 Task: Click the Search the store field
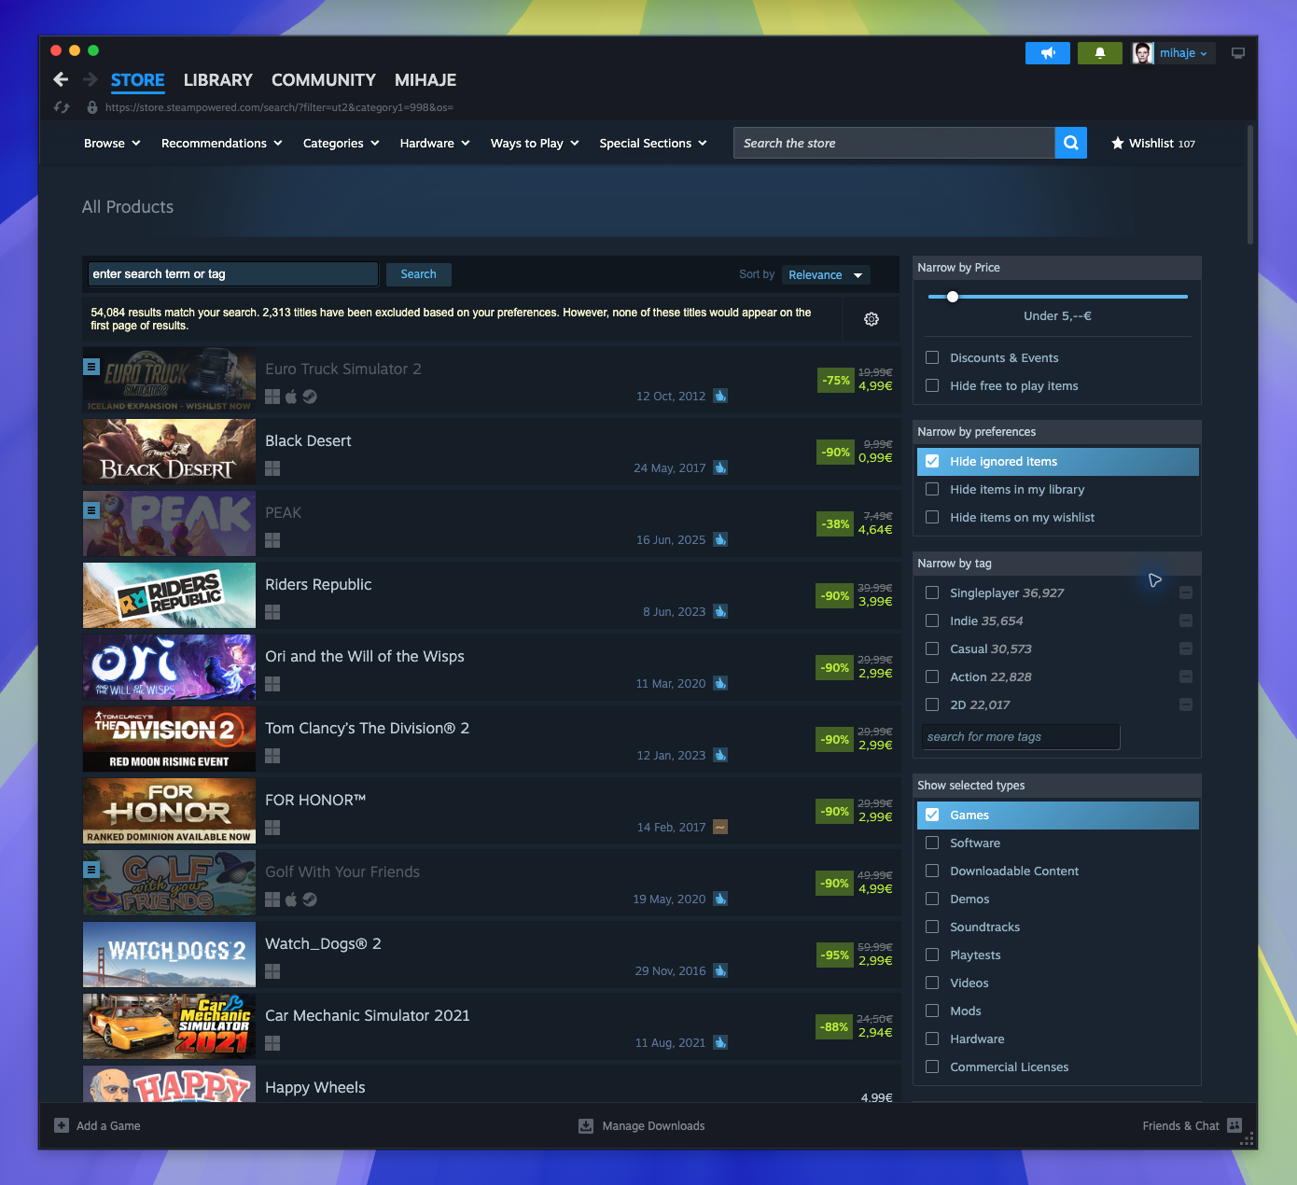pyautogui.click(x=894, y=143)
